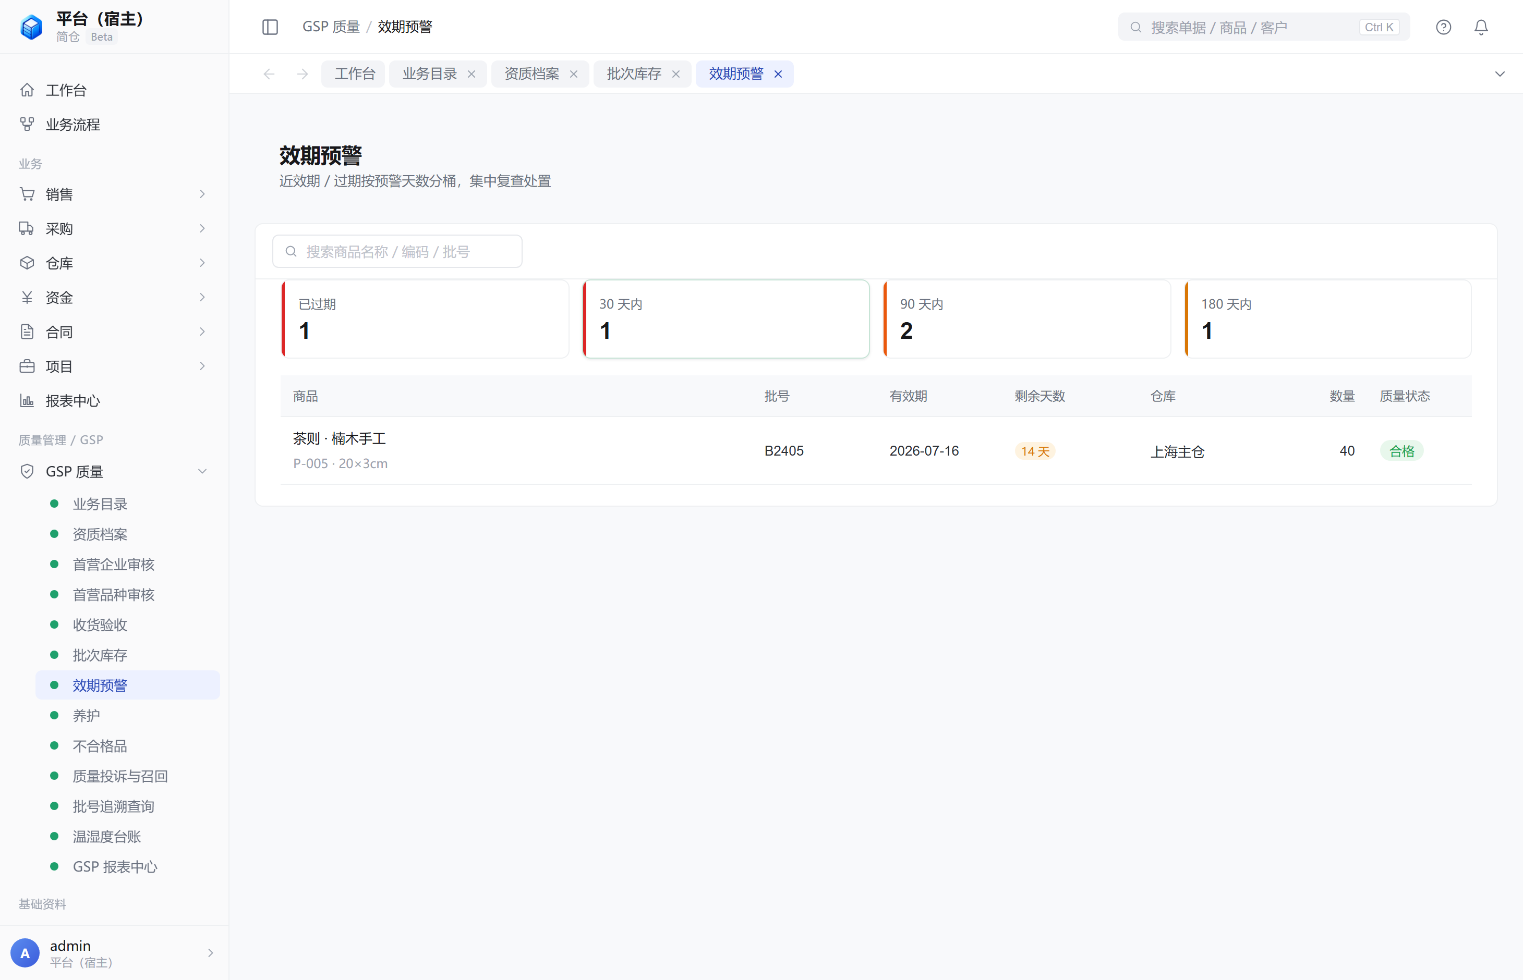Open 质量投诉与召回 in the sidebar
The width and height of the screenshot is (1523, 980).
(127, 776)
